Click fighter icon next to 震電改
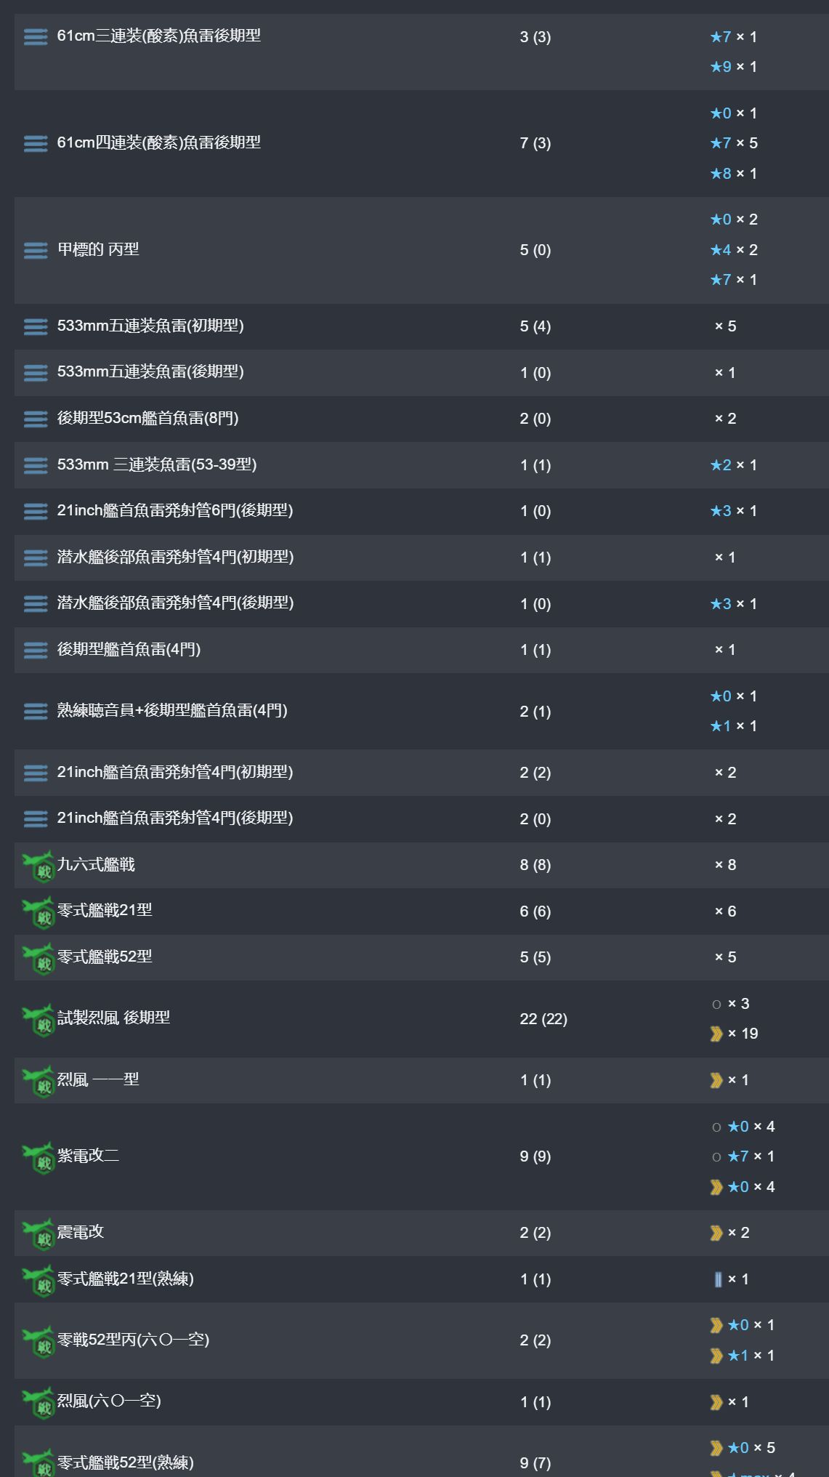Image resolution: width=829 pixels, height=1477 pixels. (x=39, y=1233)
